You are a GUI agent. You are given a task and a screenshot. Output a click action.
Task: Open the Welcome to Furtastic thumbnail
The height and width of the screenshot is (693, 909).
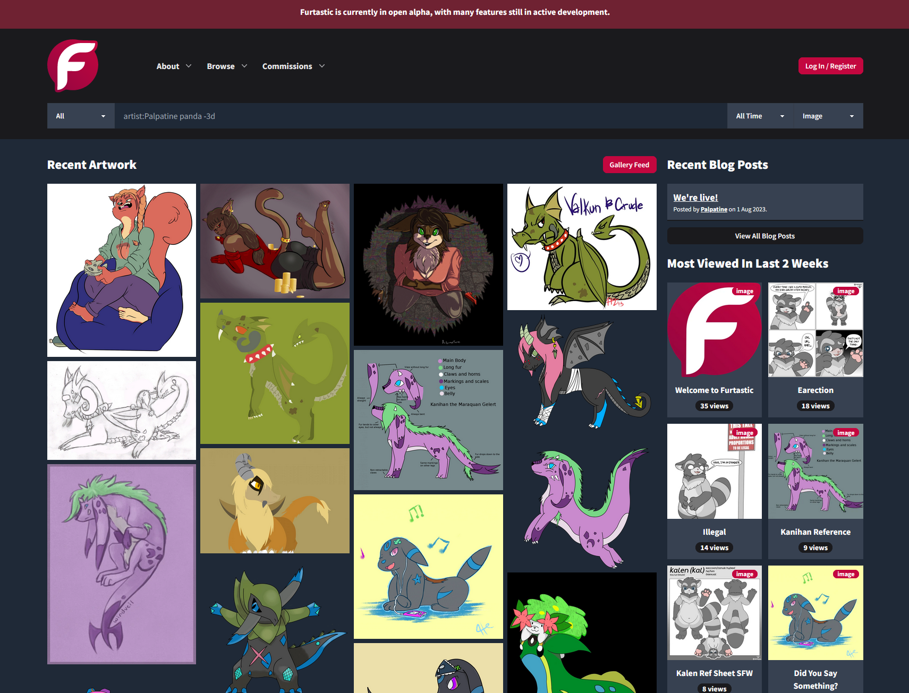(715, 330)
